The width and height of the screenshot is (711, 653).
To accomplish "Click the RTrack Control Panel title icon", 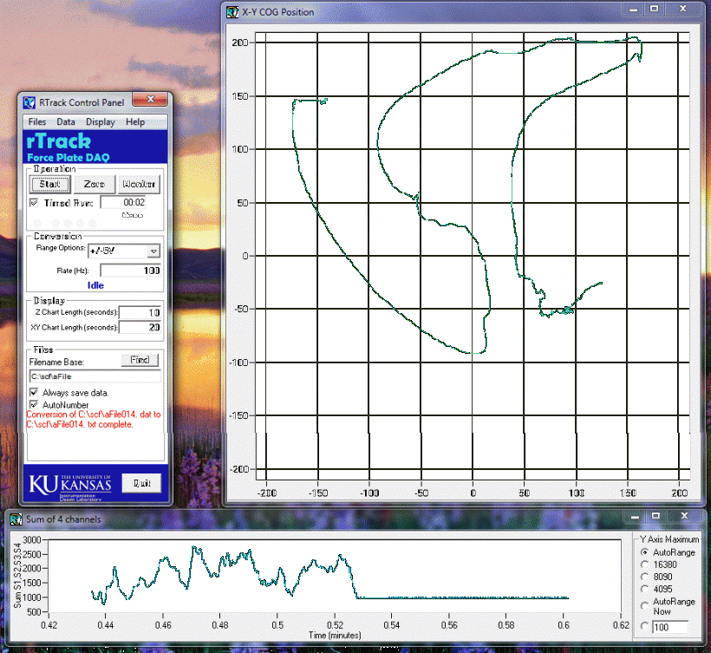I will click(29, 101).
